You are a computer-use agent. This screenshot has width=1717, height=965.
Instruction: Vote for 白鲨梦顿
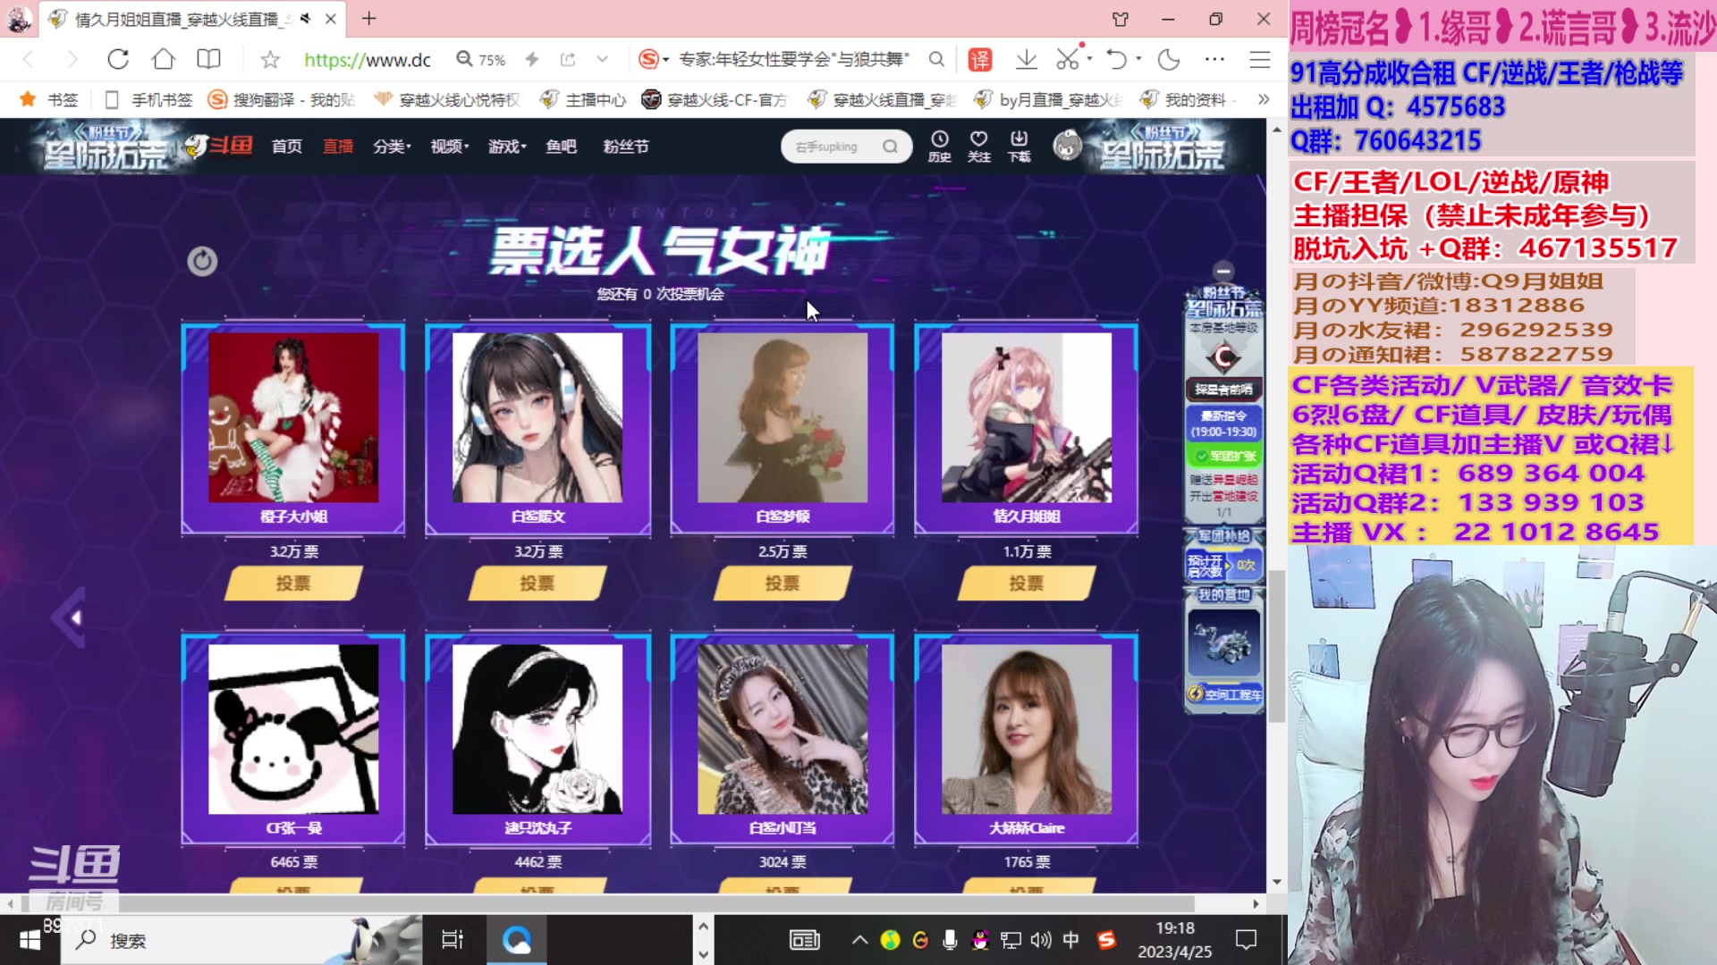pos(782,583)
